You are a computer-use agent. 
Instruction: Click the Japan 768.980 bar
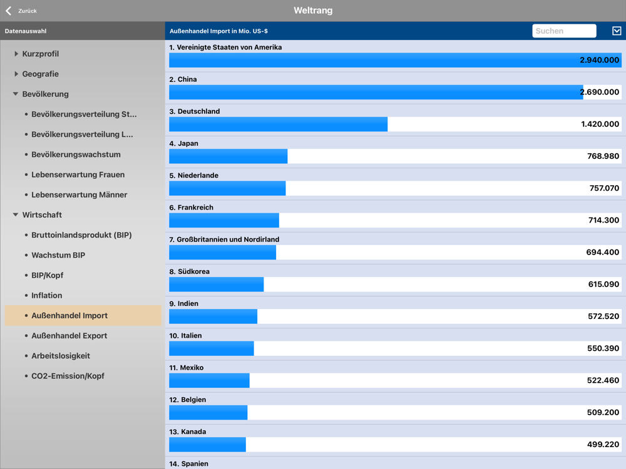395,156
